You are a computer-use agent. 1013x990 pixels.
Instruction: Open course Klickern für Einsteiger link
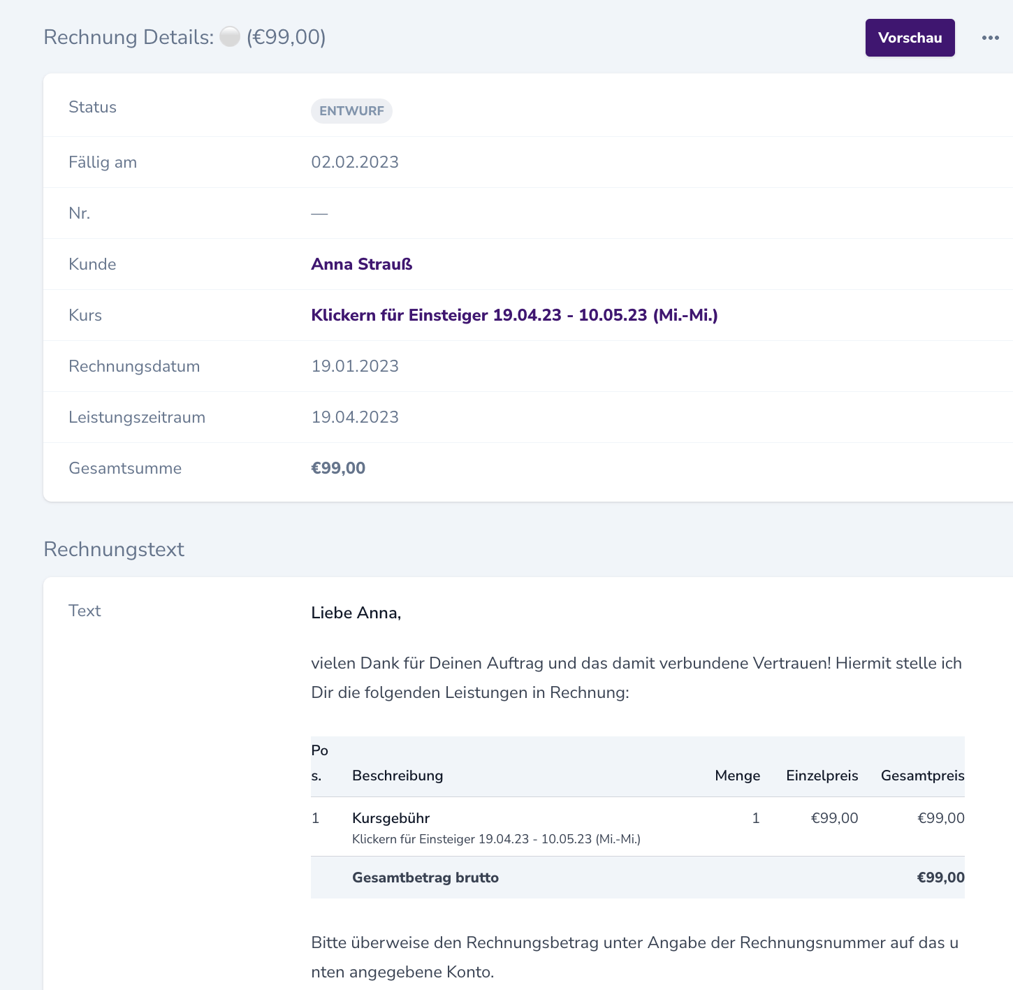[x=514, y=315]
